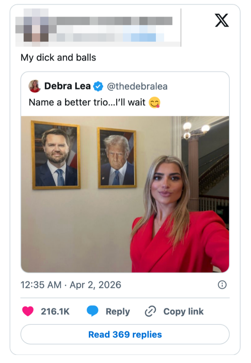Click the main tweet text above the quote
Viewport: 251px width, 363px height.
[x=58, y=57]
